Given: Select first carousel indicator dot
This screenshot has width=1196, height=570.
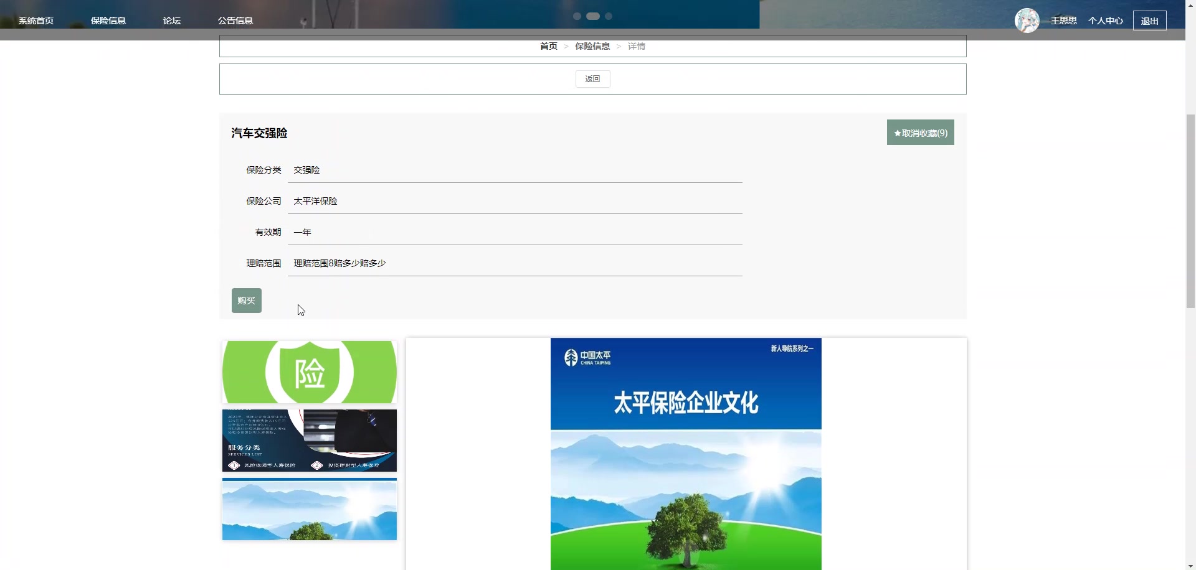Looking at the screenshot, I should coord(577,16).
